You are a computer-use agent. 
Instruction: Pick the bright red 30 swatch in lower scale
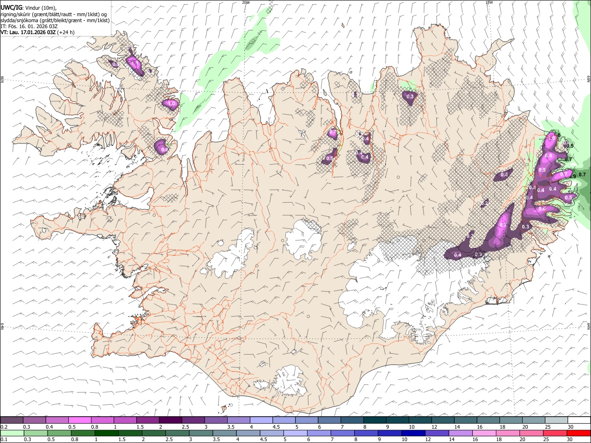(x=579, y=433)
